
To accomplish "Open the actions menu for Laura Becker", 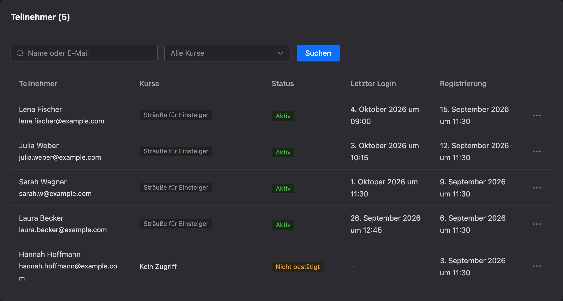I will [537, 224].
